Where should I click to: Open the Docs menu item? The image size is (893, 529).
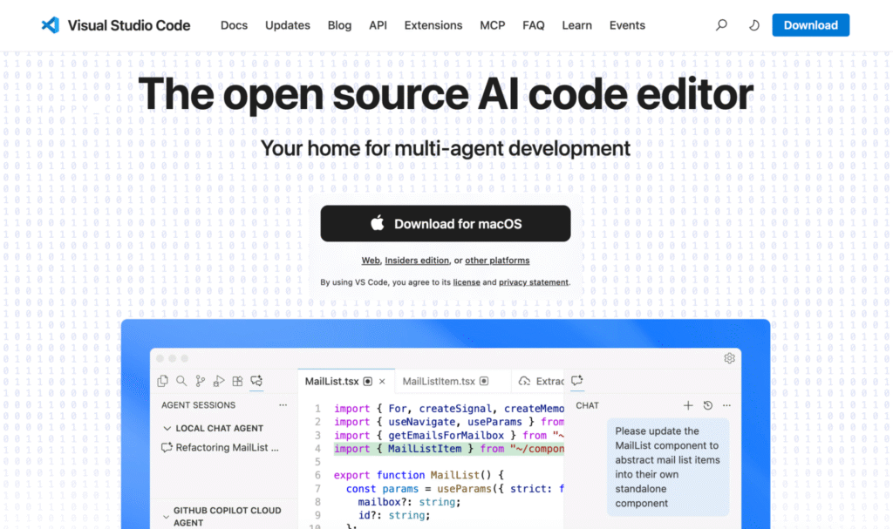point(234,25)
